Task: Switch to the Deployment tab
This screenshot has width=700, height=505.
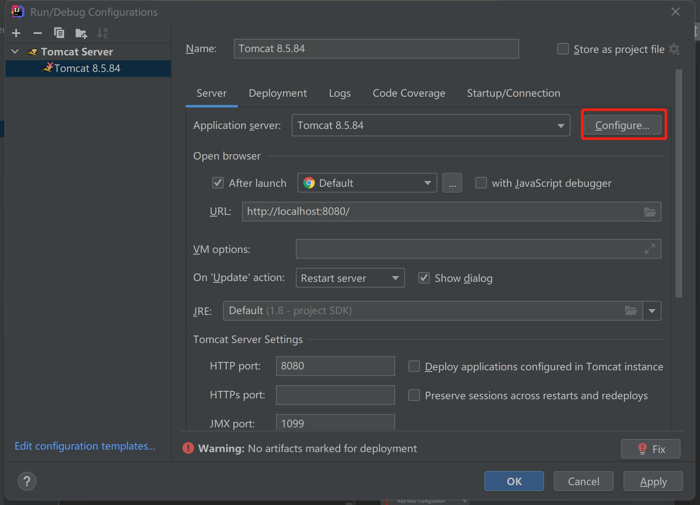Action: [278, 93]
